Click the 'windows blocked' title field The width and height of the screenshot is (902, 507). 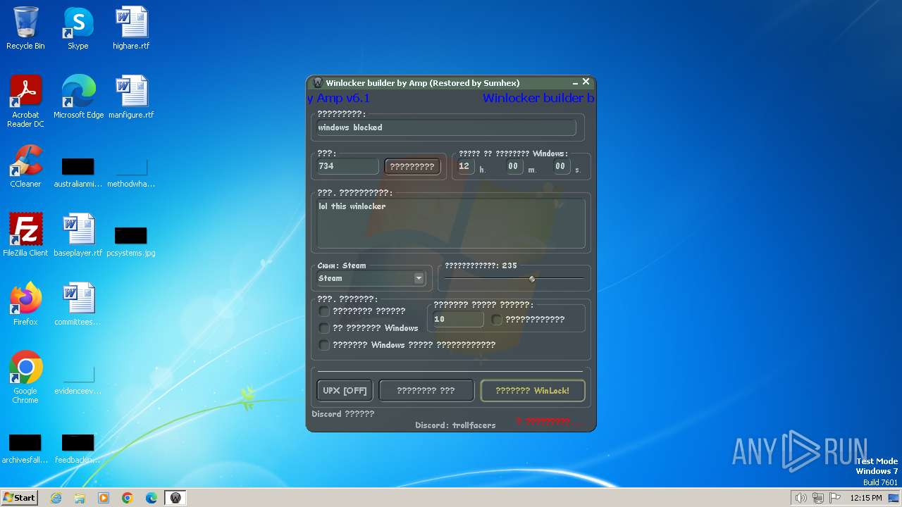pyautogui.click(x=445, y=127)
